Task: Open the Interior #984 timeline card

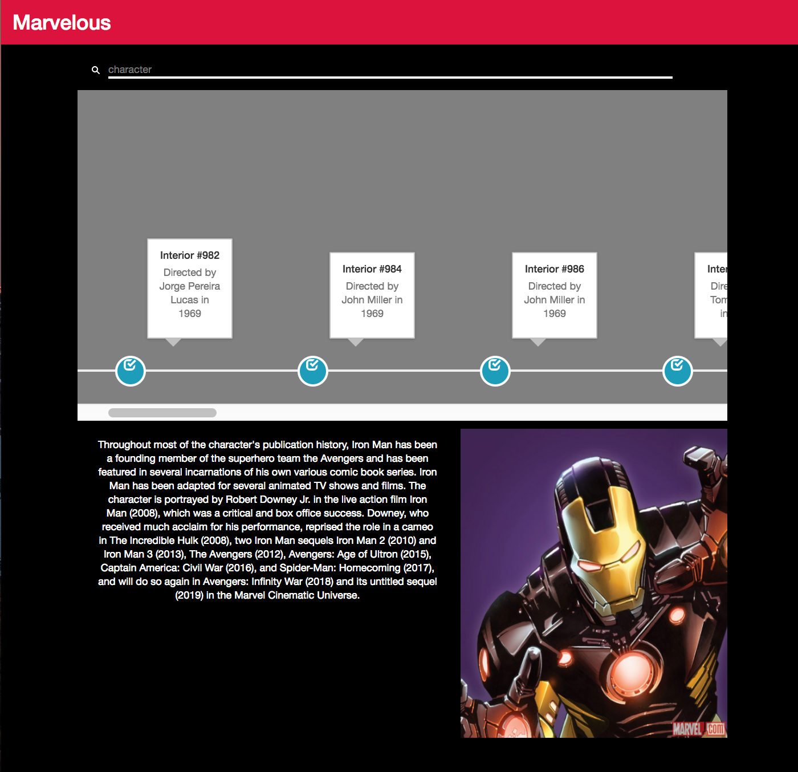Action: coord(372,295)
